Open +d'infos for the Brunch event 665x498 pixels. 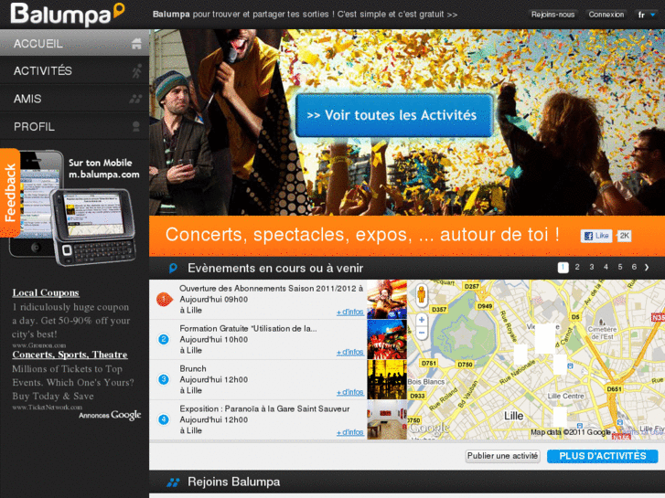pos(350,393)
